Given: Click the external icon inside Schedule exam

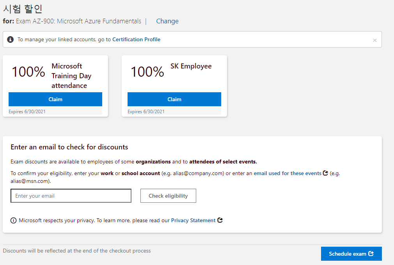Looking at the screenshot, I should coord(371,253).
